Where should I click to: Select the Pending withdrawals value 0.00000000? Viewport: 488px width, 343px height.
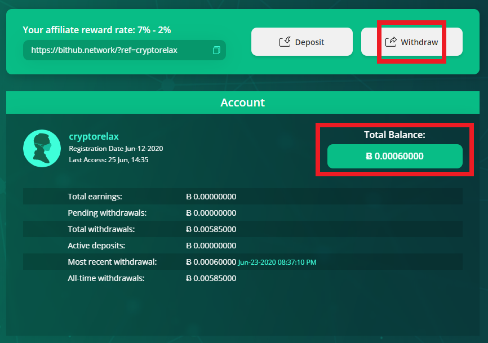pyautogui.click(x=211, y=213)
